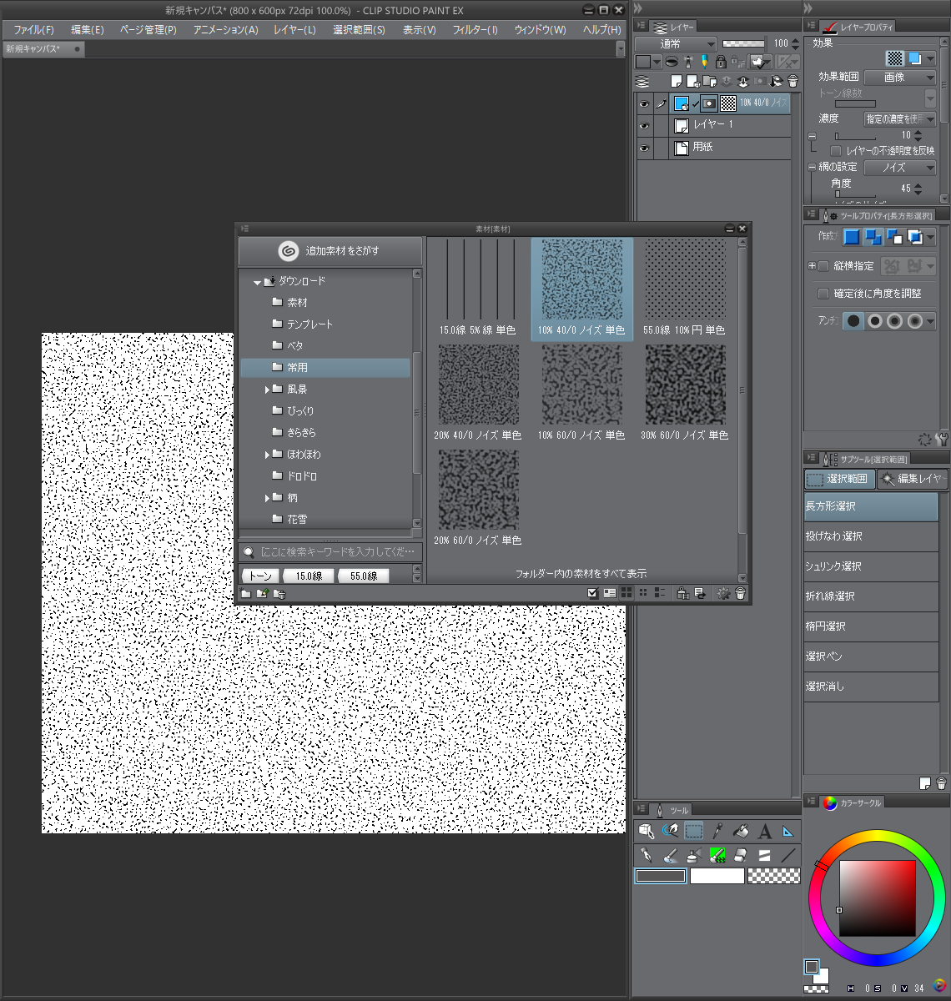Screen dimensions: 951x1001
Task: Click the new raster layer icon
Action: pyautogui.click(x=677, y=82)
